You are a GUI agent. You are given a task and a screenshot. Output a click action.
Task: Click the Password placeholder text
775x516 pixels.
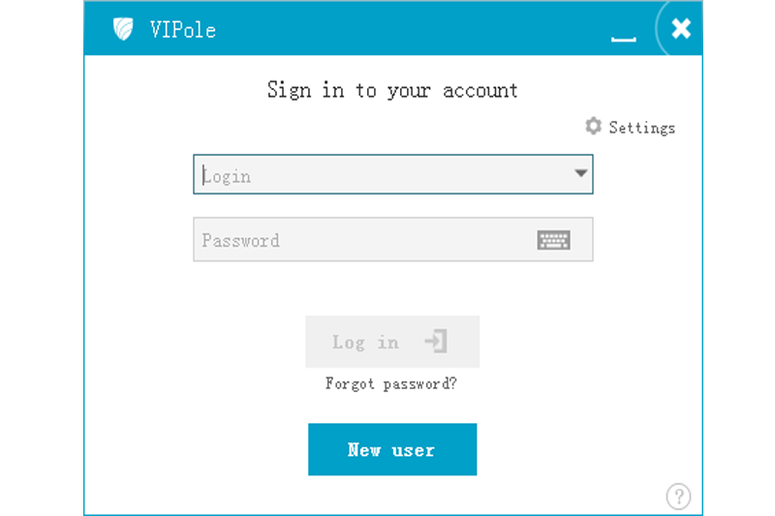[x=241, y=241]
